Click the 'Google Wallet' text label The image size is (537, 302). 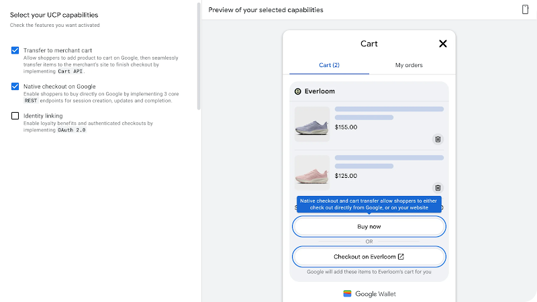375,294
